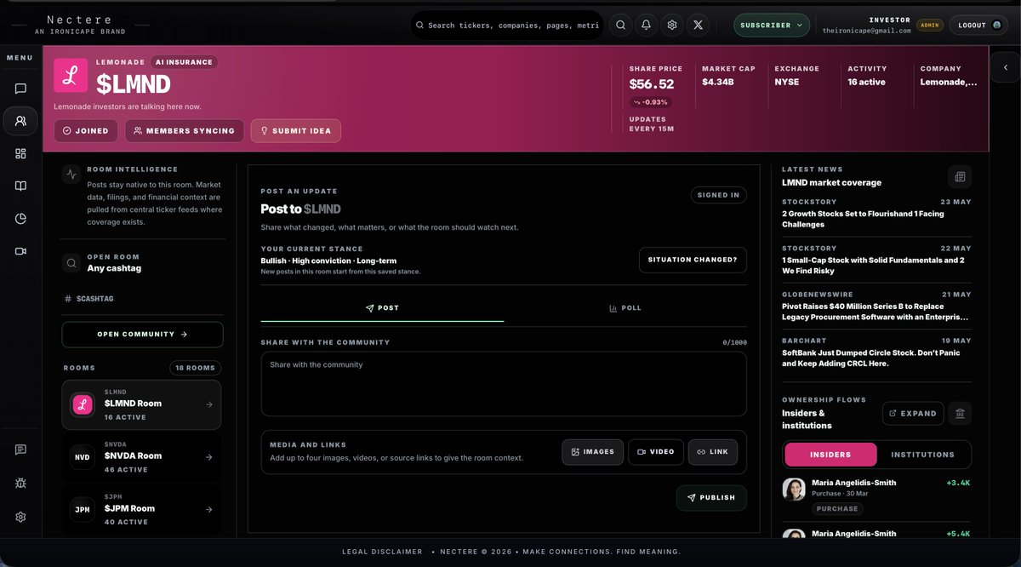Open the community people icon in sidebar
This screenshot has width=1021, height=567.
(20, 121)
